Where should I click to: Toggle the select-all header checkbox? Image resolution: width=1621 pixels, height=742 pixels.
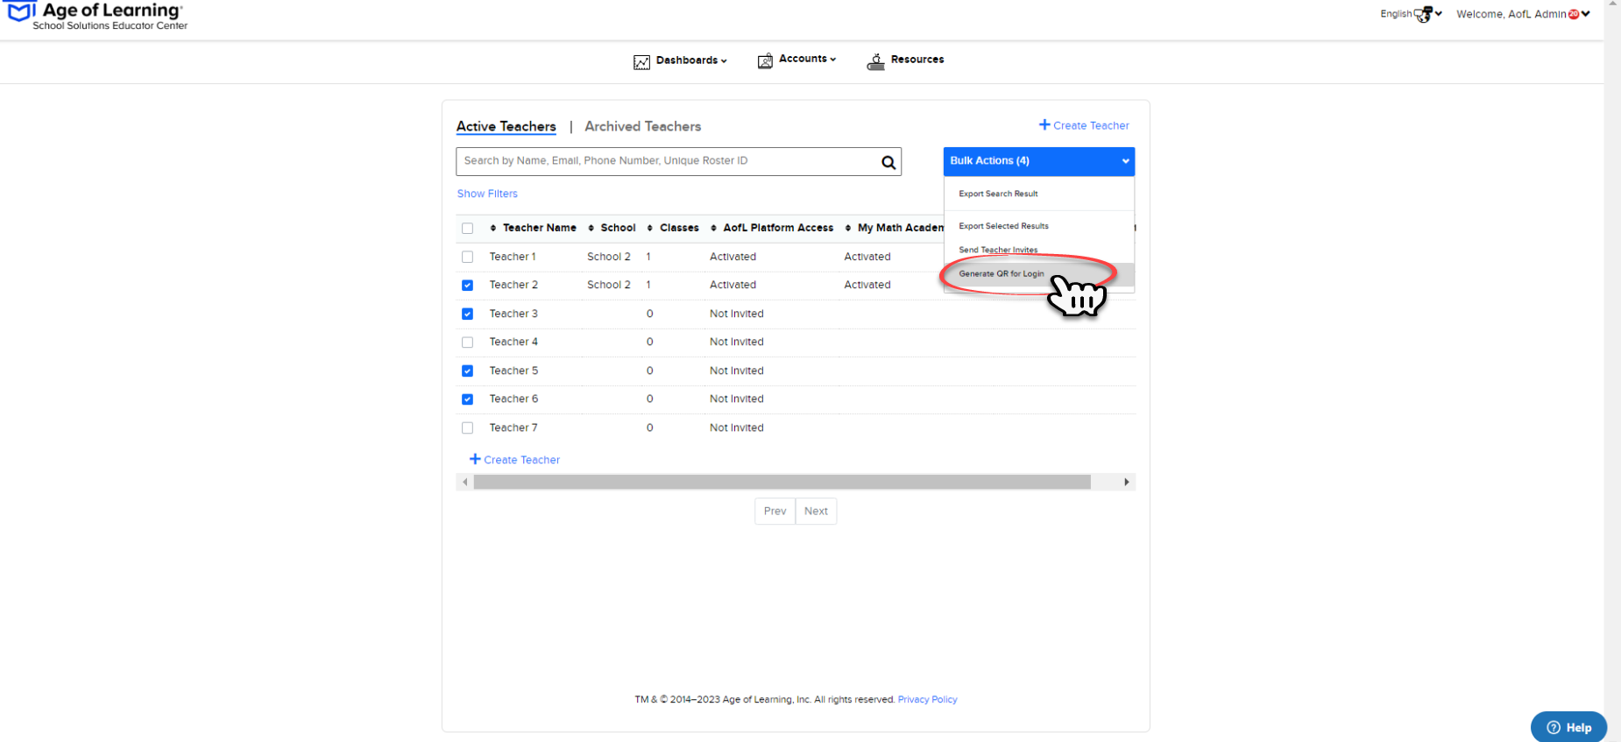pos(467,228)
